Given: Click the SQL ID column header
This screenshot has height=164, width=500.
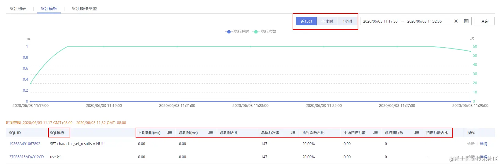Looking at the screenshot, I should [x=15, y=133].
